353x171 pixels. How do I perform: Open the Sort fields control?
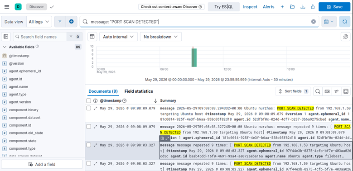[293, 91]
